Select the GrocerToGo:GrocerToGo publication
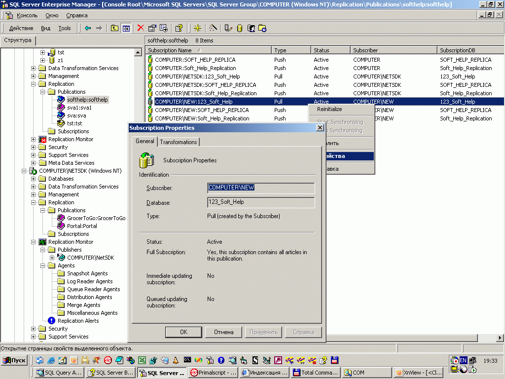The width and height of the screenshot is (505, 379). [x=96, y=218]
